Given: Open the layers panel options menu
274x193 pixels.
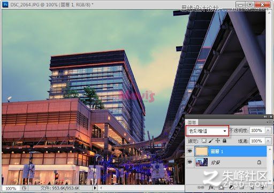Looking at the screenshot, I should [x=268, y=122].
